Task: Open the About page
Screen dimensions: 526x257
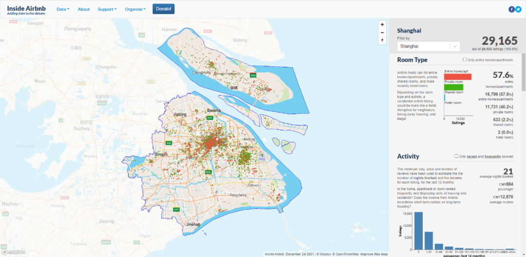Action: [84, 9]
